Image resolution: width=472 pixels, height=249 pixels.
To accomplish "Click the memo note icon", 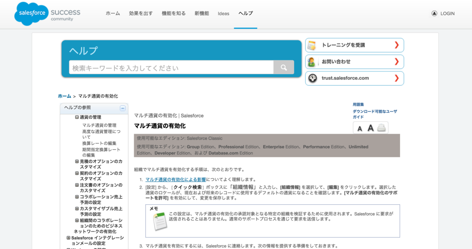I will (160, 221).
